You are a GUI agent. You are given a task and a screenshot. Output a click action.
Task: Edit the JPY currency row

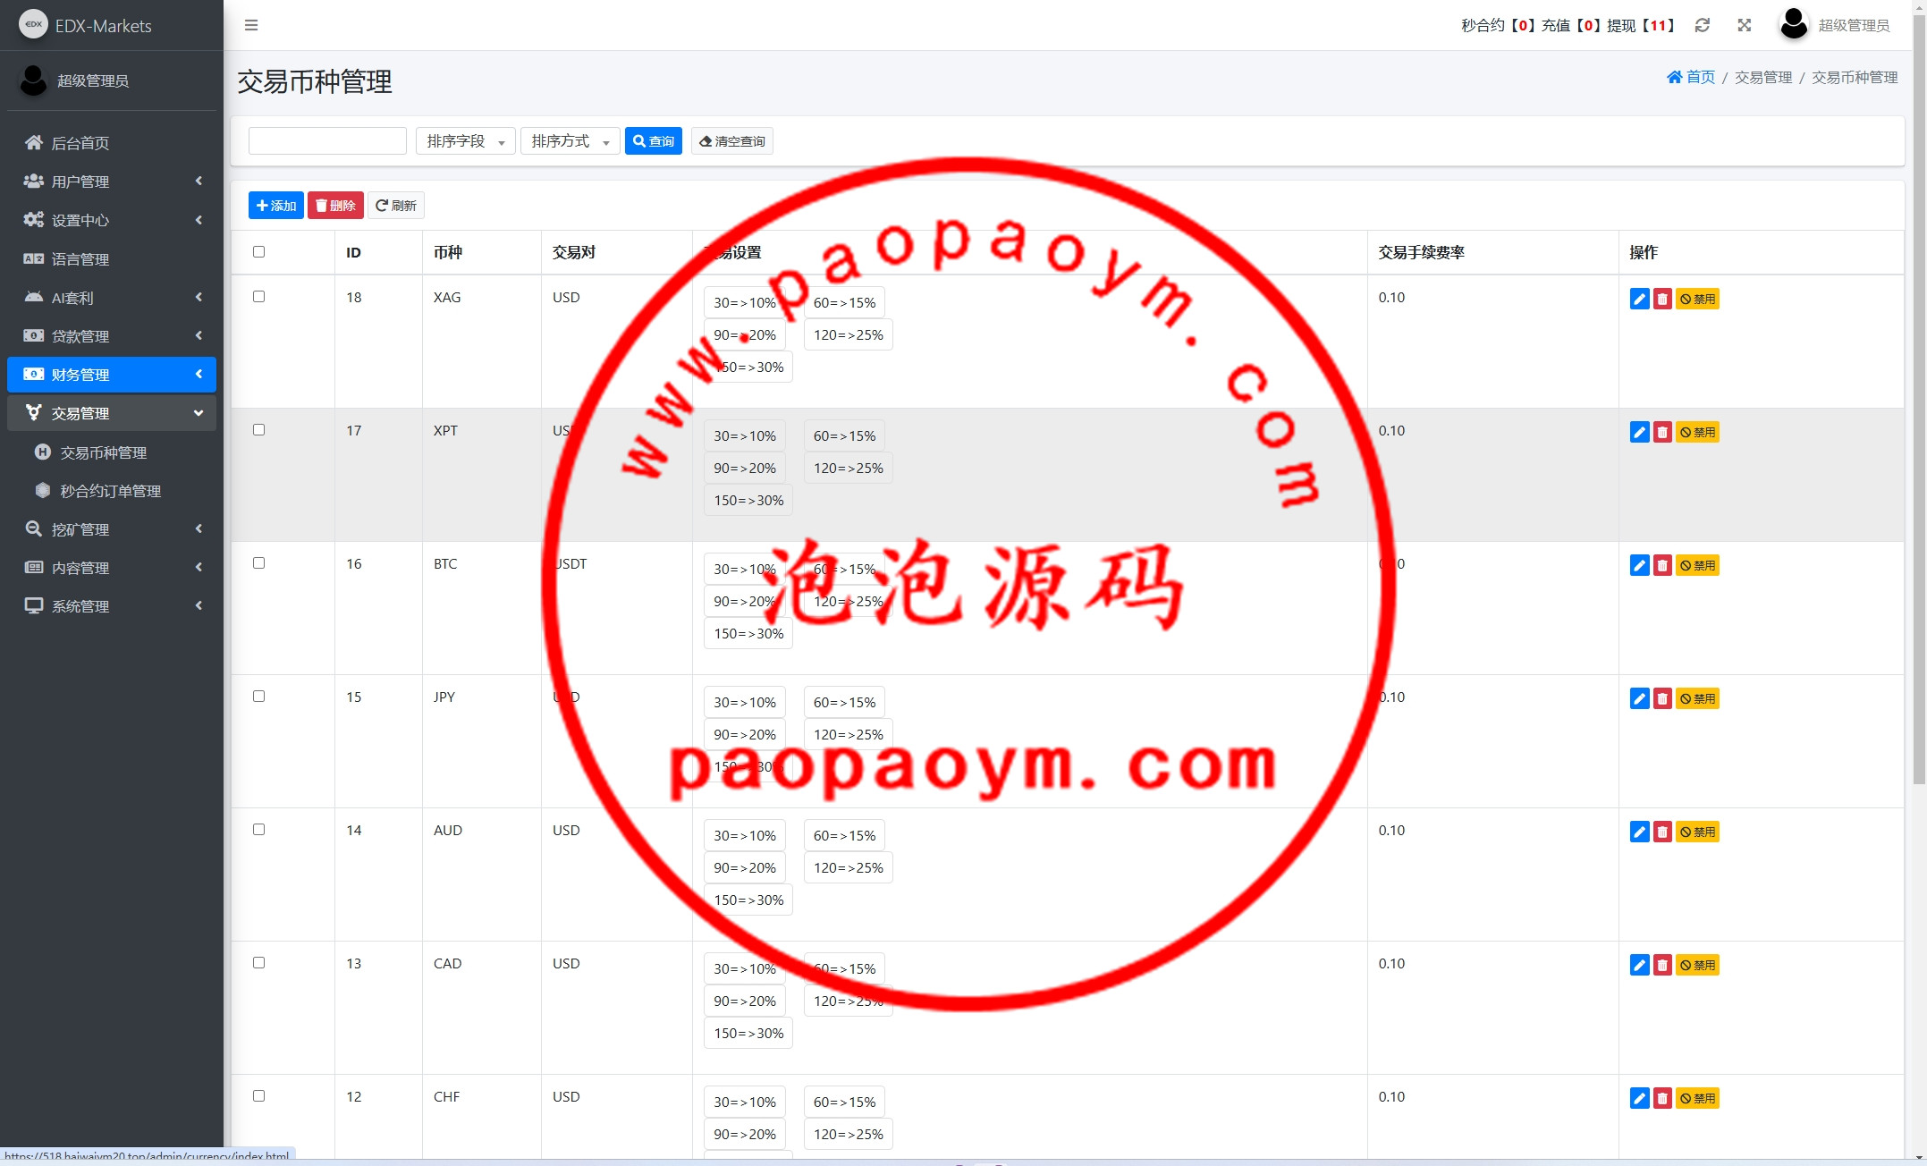pos(1639,698)
